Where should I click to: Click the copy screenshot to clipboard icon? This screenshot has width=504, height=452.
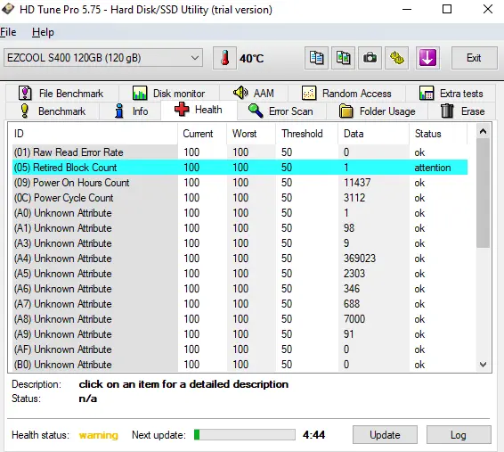pyautogui.click(x=343, y=58)
